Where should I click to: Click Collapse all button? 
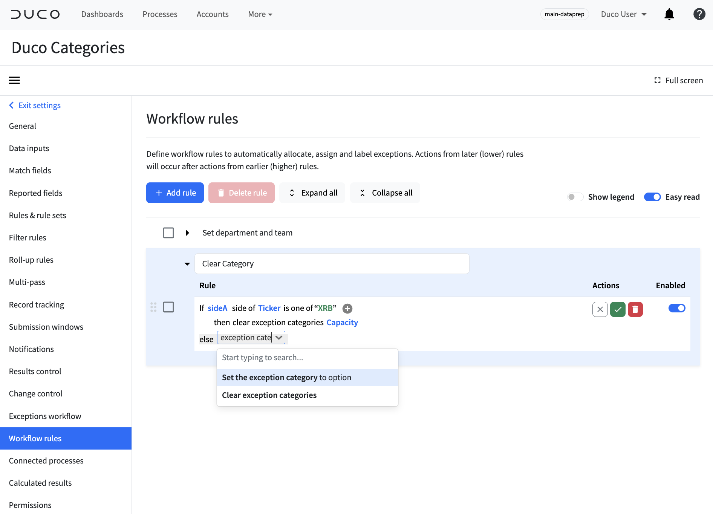point(385,193)
